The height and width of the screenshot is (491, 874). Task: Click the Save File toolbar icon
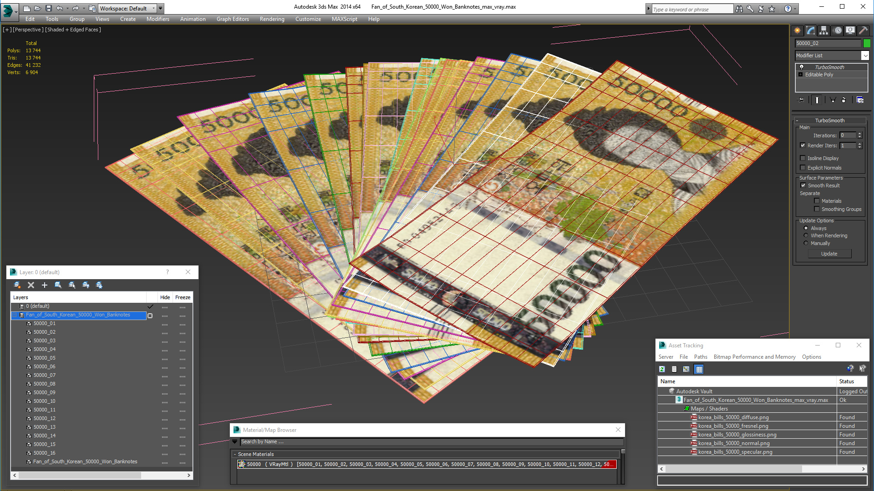coord(49,8)
